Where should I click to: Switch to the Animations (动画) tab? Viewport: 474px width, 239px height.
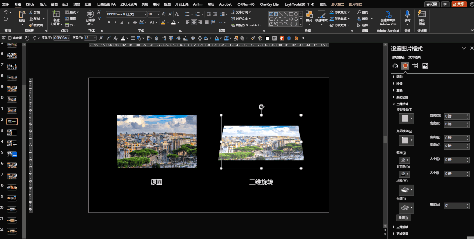coord(88,4)
